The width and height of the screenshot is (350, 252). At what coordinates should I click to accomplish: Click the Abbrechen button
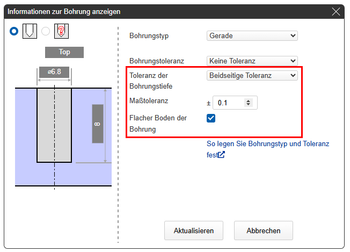coord(263,231)
